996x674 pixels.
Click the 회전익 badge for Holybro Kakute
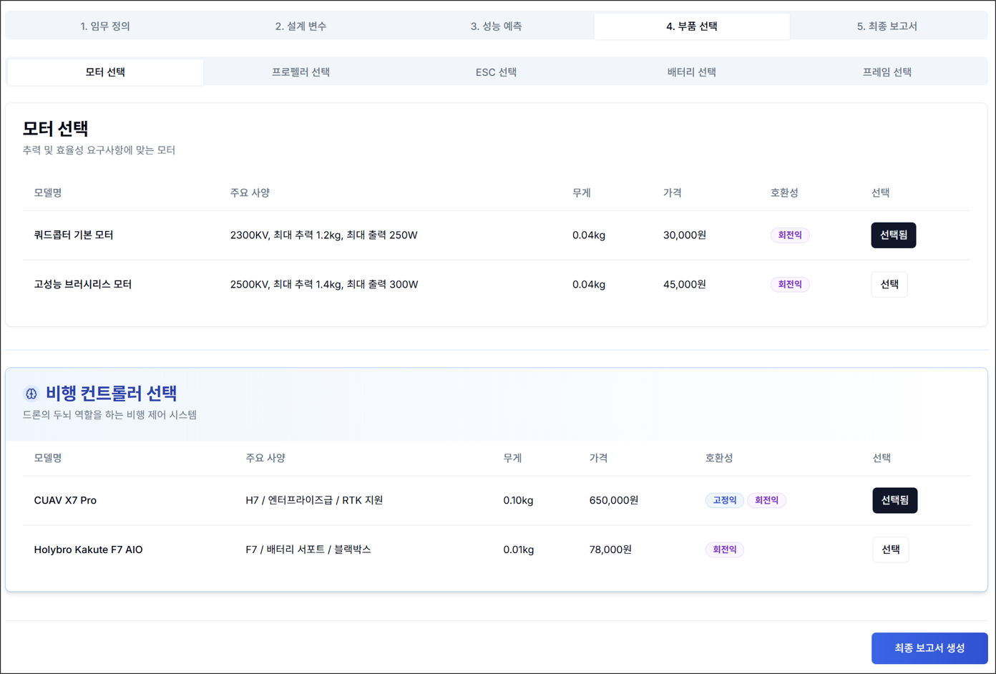point(724,550)
